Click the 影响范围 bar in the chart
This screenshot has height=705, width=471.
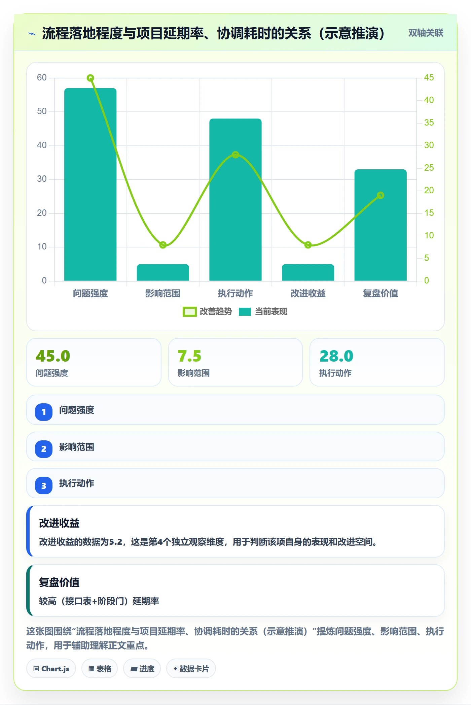pyautogui.click(x=163, y=272)
